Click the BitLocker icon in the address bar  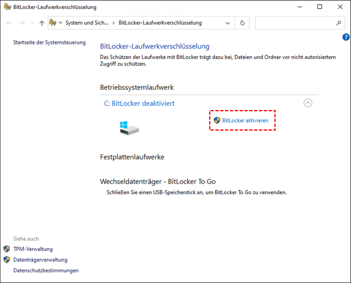53,23
